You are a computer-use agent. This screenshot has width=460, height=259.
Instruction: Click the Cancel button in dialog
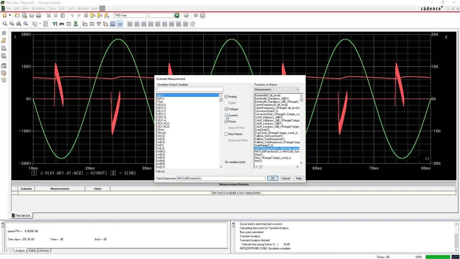click(x=286, y=178)
